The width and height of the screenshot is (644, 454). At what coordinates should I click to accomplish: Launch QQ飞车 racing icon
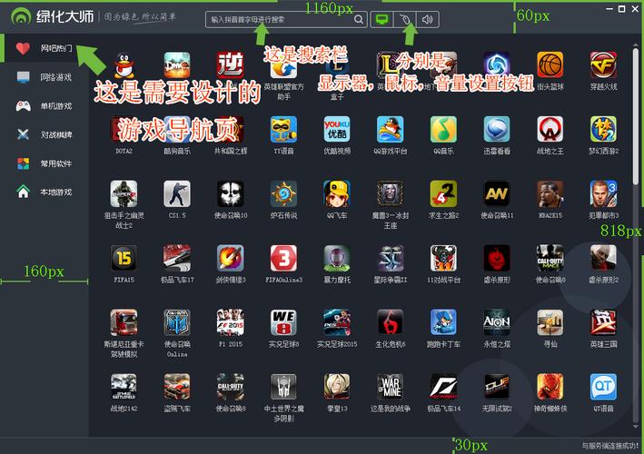point(337,193)
